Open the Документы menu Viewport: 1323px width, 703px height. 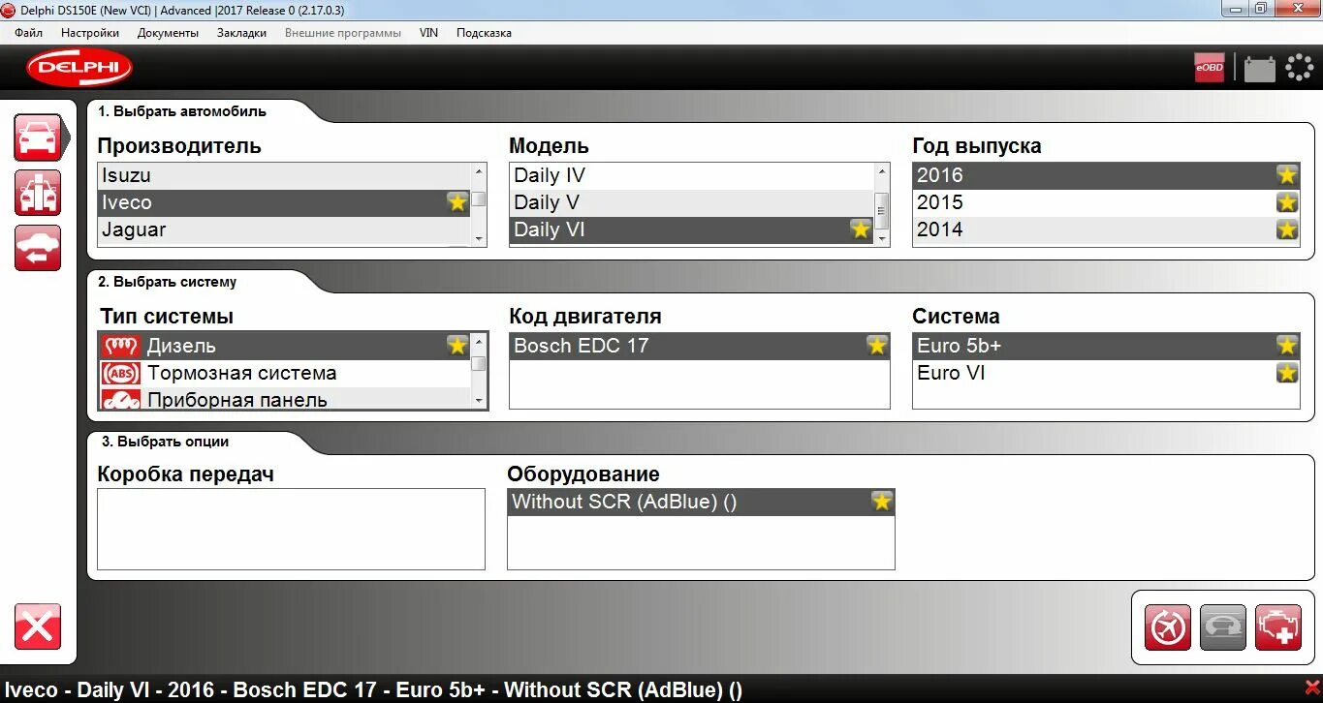(x=168, y=33)
